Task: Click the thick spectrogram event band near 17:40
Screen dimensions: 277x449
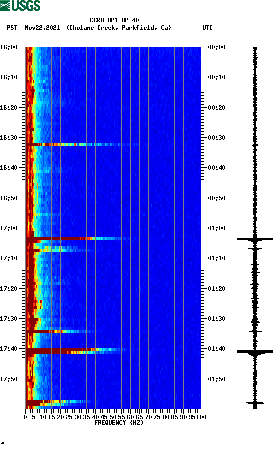Action: click(x=77, y=351)
